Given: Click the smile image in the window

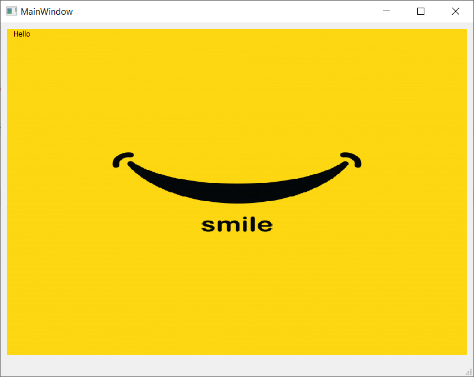Looking at the screenshot, I should tap(237, 192).
